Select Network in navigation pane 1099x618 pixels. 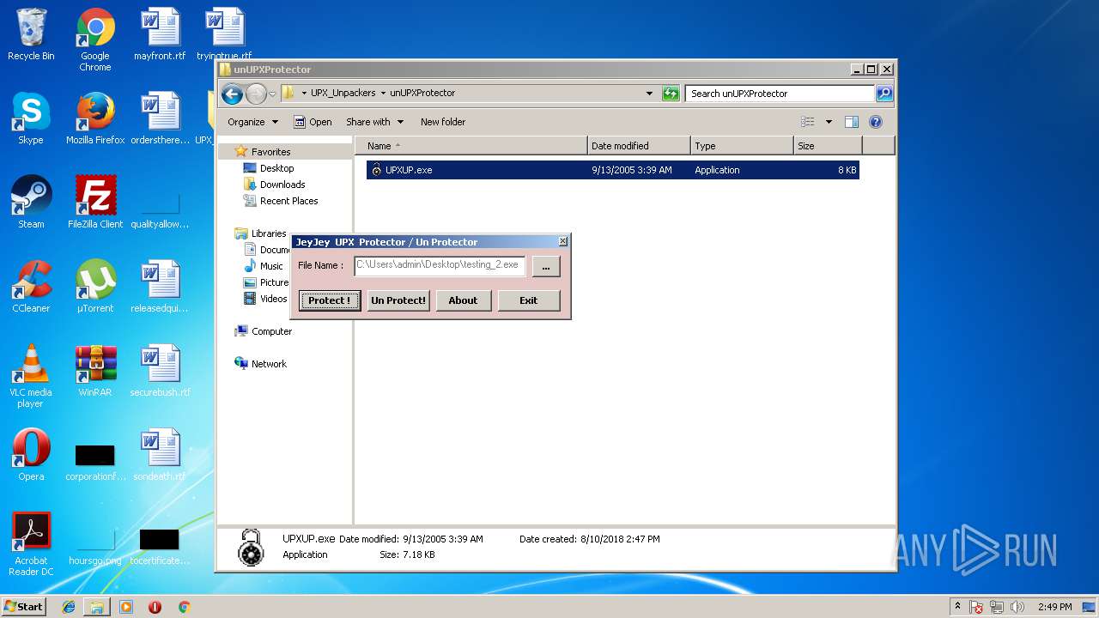click(269, 364)
